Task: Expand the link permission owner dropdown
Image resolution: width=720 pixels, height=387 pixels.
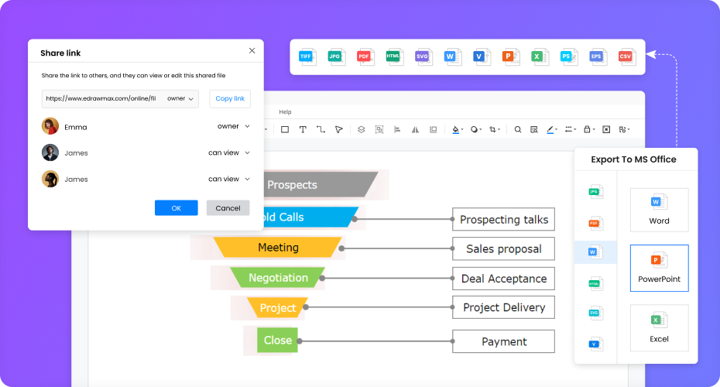Action: (180, 99)
